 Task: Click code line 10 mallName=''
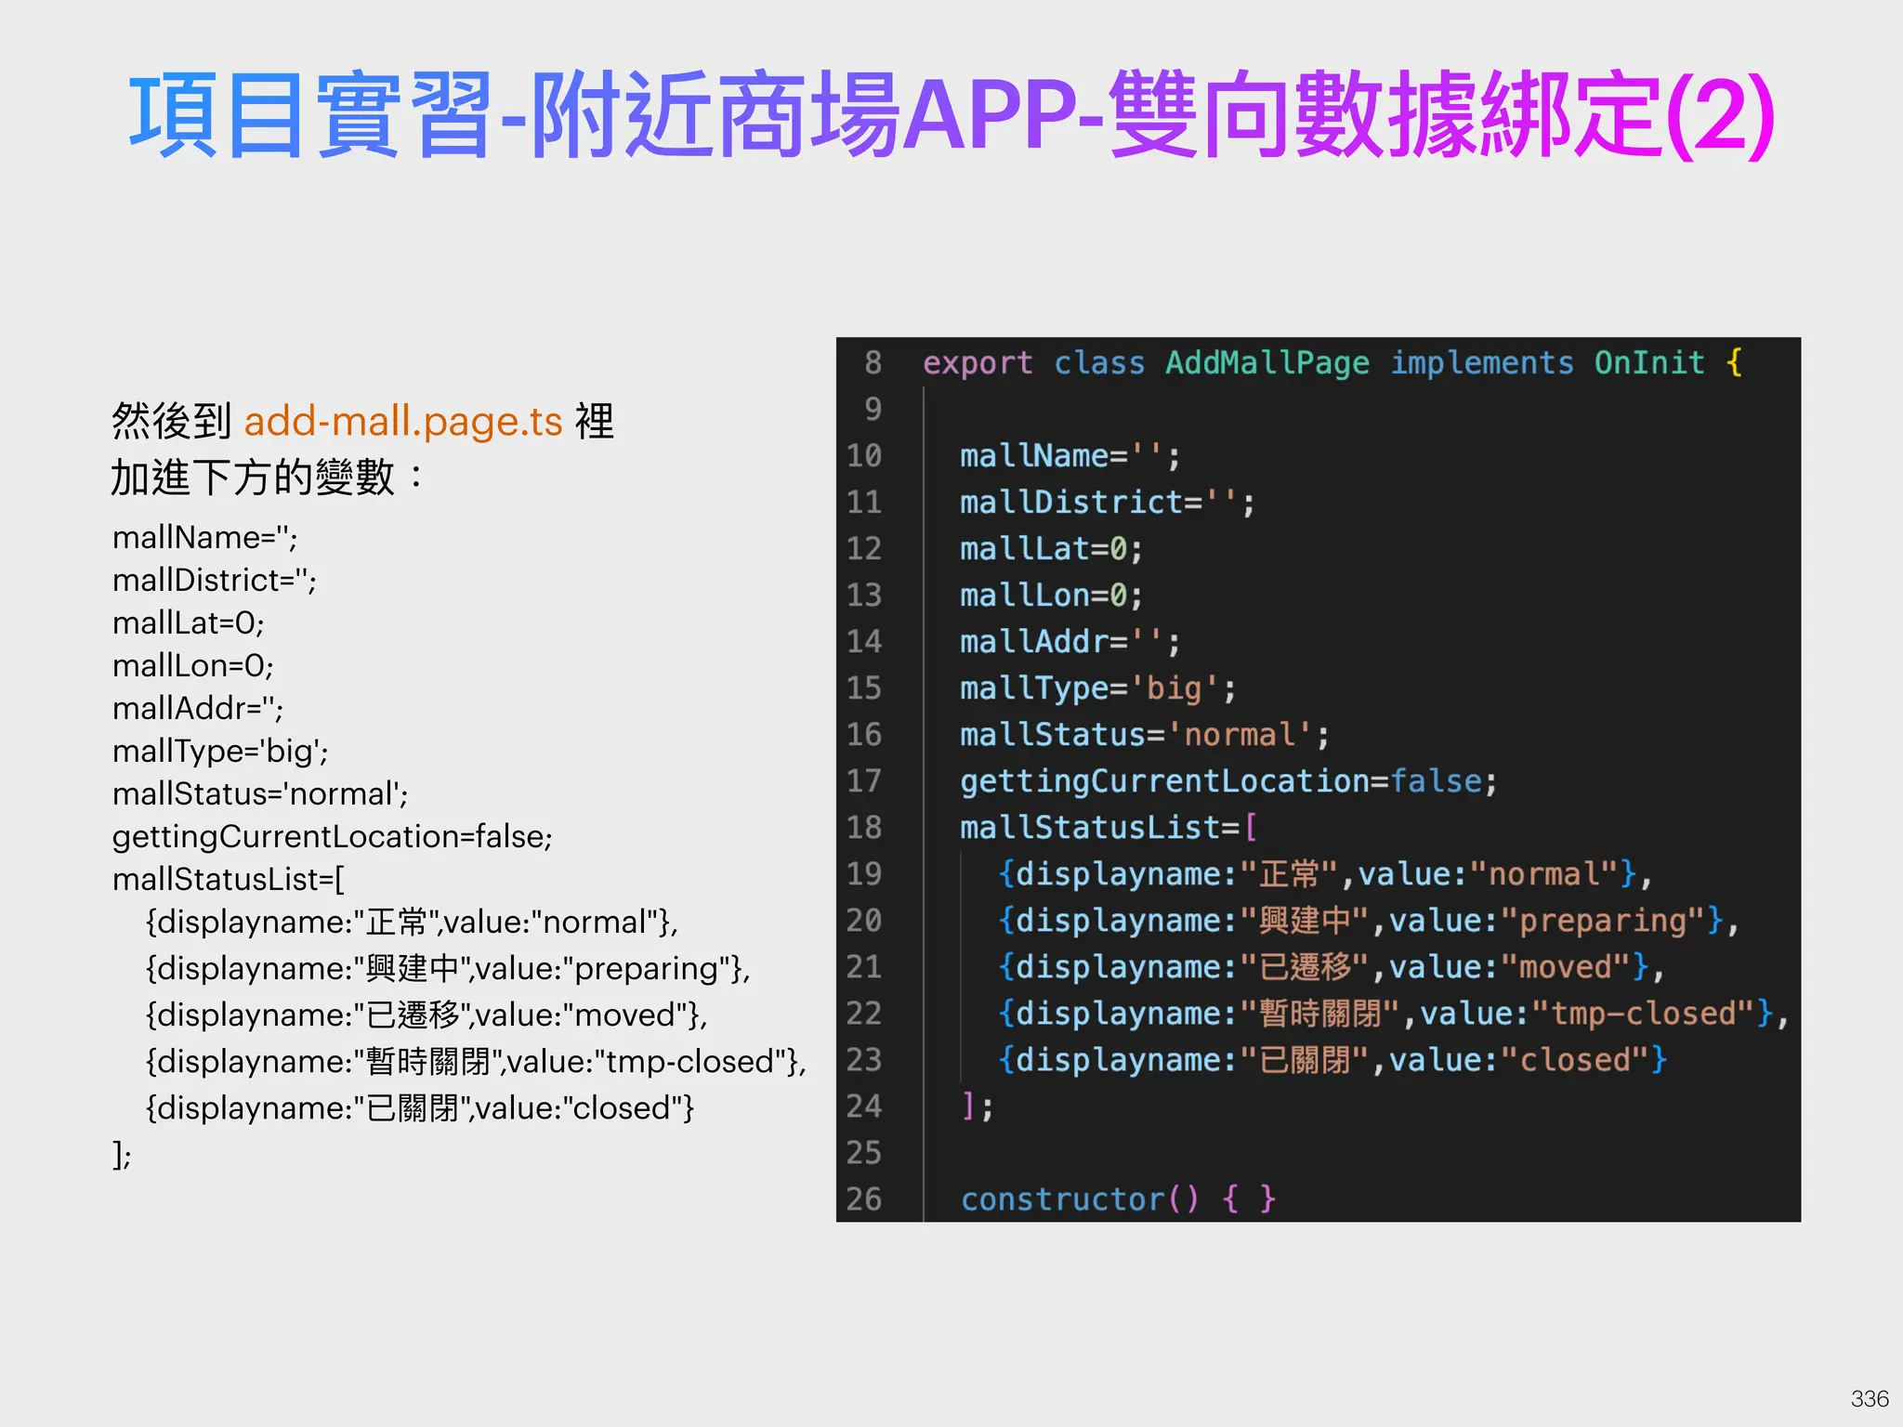(x=1070, y=456)
